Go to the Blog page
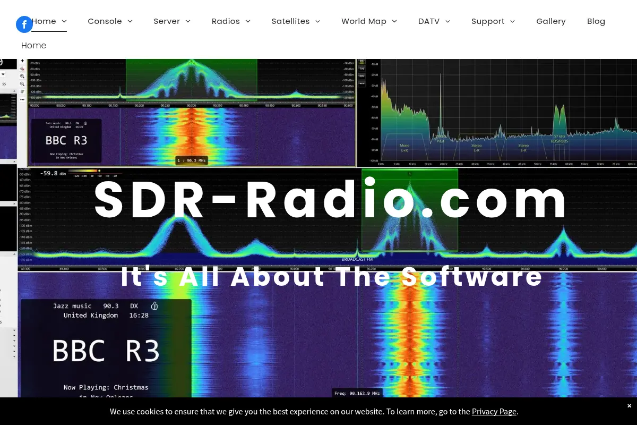 [x=596, y=21]
